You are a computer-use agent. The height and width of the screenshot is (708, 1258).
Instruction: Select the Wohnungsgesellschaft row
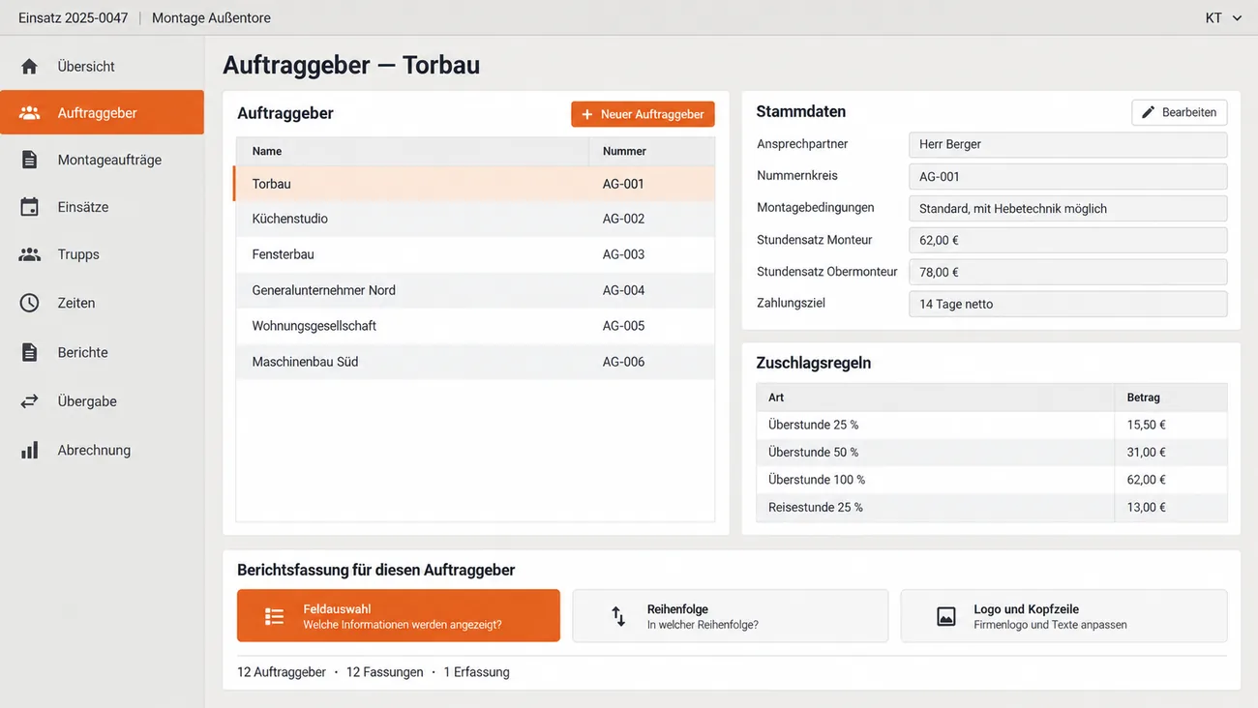point(475,326)
